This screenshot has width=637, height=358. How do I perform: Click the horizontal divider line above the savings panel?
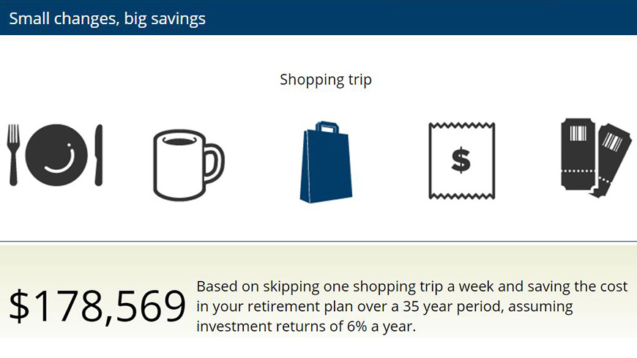pyautogui.click(x=318, y=241)
